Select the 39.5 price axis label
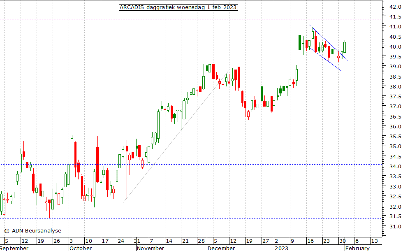This screenshot has height=251, width=403. (x=395, y=57)
